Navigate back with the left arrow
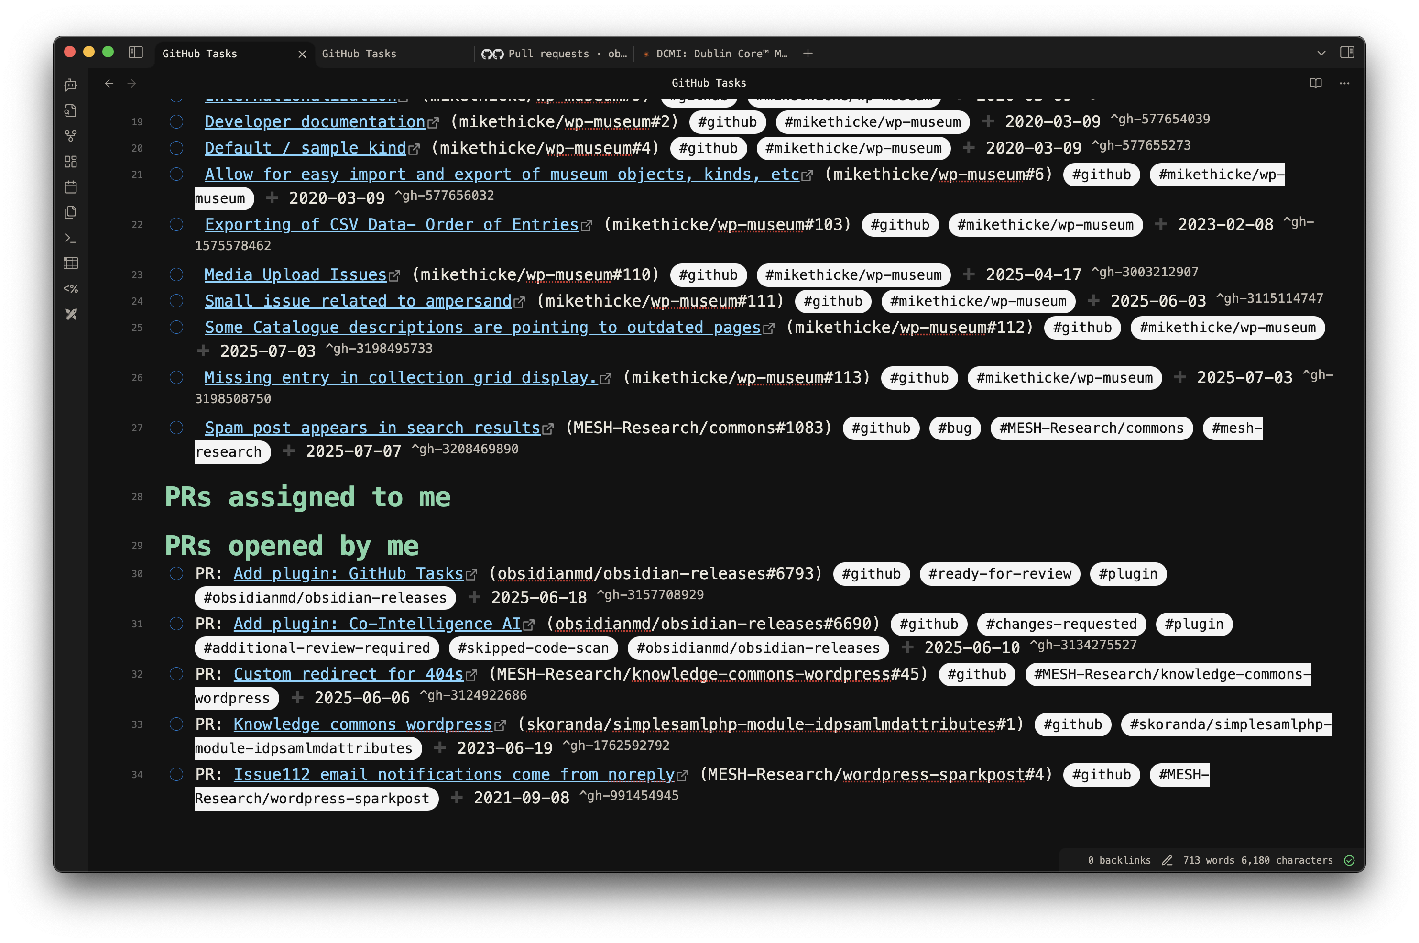The height and width of the screenshot is (943, 1419). tap(109, 83)
